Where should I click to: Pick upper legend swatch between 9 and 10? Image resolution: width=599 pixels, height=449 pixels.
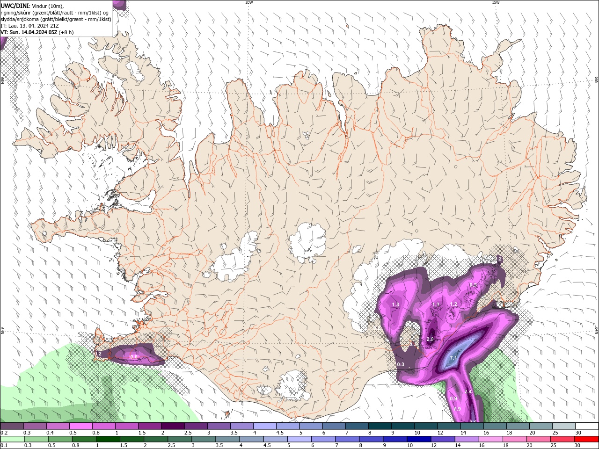402,426
